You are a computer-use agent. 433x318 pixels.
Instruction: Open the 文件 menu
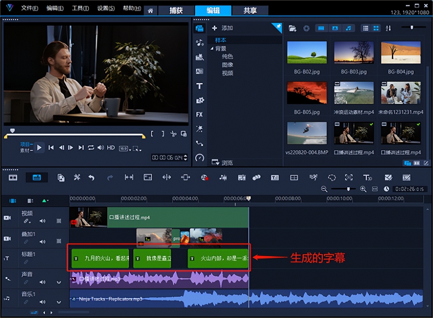pyautogui.click(x=29, y=8)
